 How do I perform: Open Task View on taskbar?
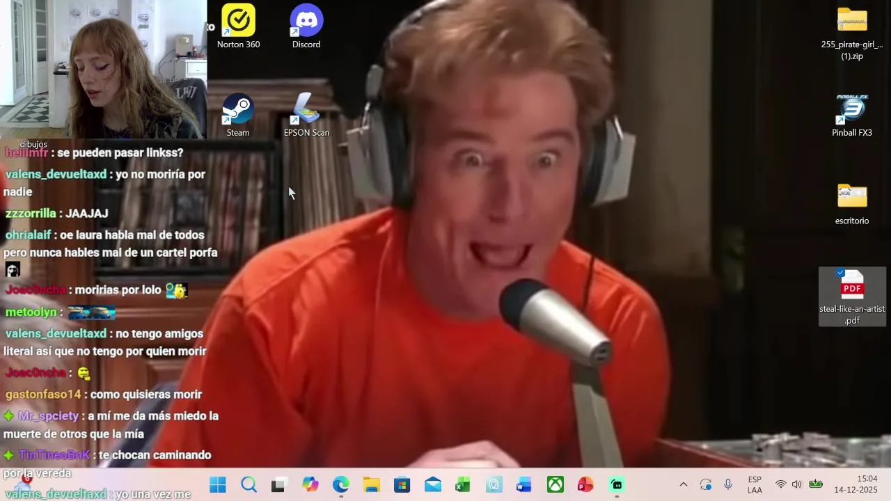click(278, 484)
